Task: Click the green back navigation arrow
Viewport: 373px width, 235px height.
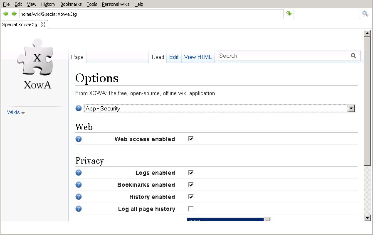Action: click(6, 14)
